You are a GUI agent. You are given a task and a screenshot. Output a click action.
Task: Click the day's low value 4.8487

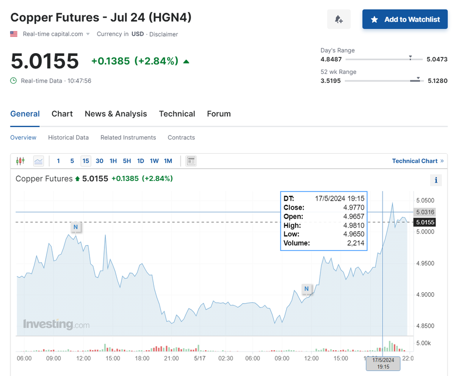331,59
